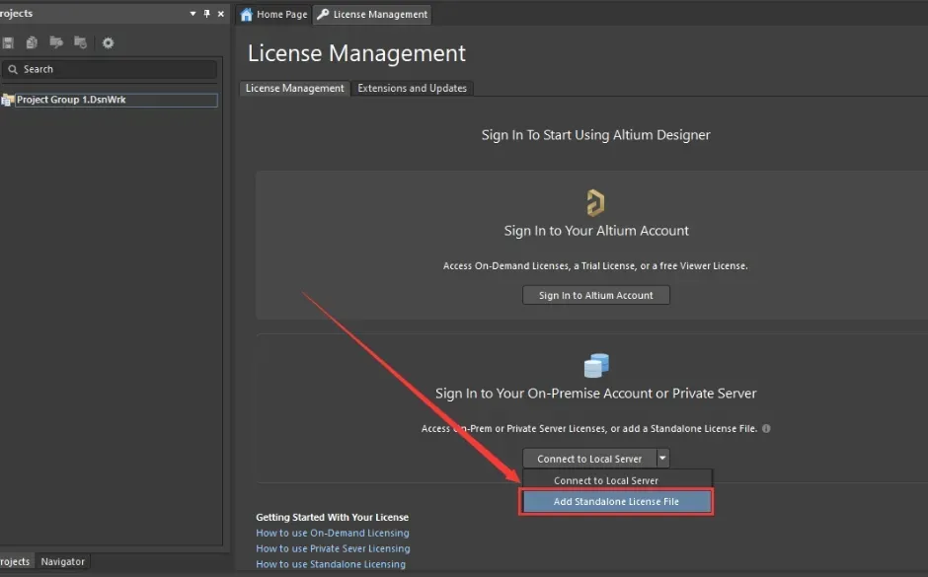Click Sign In to Altium Account button
The height and width of the screenshot is (577, 928).
pyautogui.click(x=595, y=295)
